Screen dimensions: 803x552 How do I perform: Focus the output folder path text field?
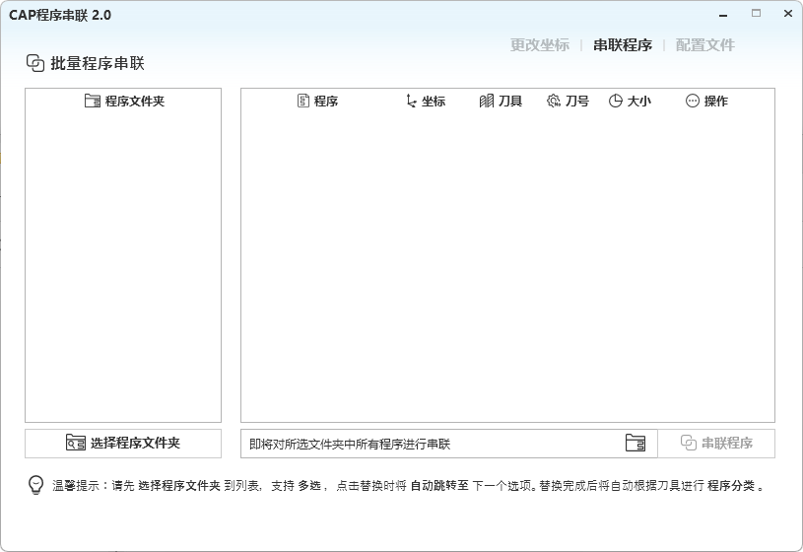click(429, 444)
